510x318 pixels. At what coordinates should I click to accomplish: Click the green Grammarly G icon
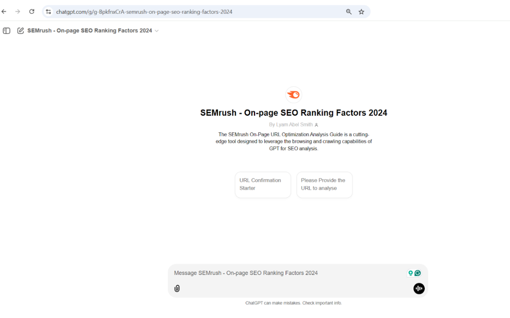pos(418,273)
